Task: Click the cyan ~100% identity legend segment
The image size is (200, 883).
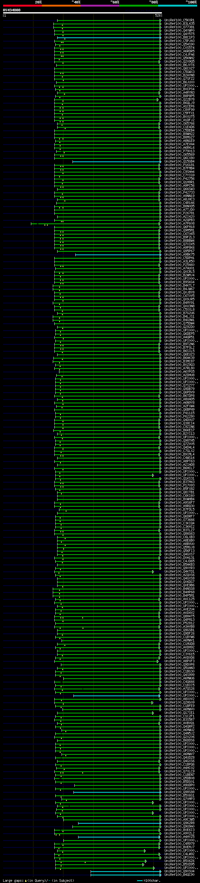Action: click(177, 6)
